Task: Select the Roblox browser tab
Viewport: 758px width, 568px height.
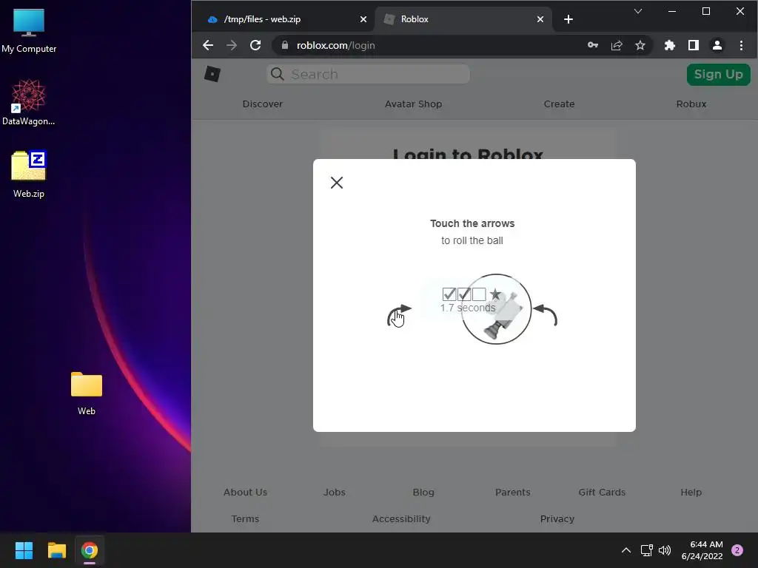Action: click(463, 19)
